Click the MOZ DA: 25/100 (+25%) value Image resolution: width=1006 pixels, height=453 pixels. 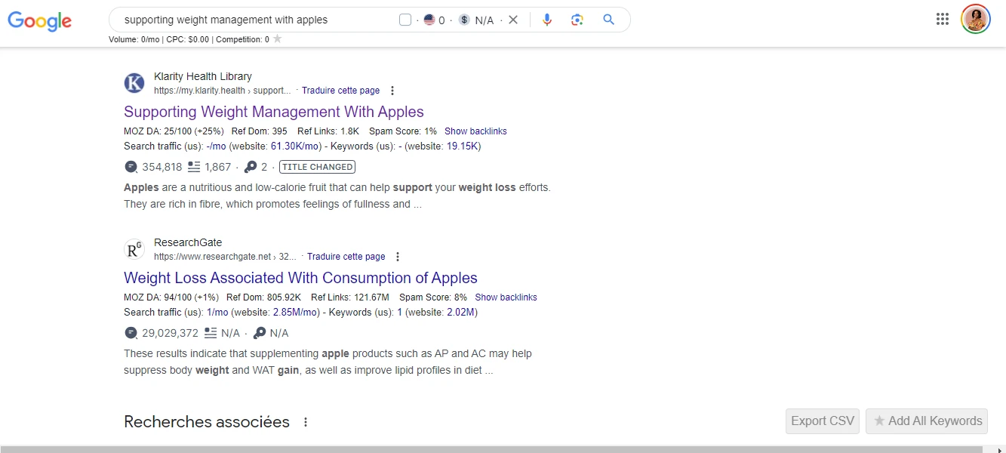[173, 131]
